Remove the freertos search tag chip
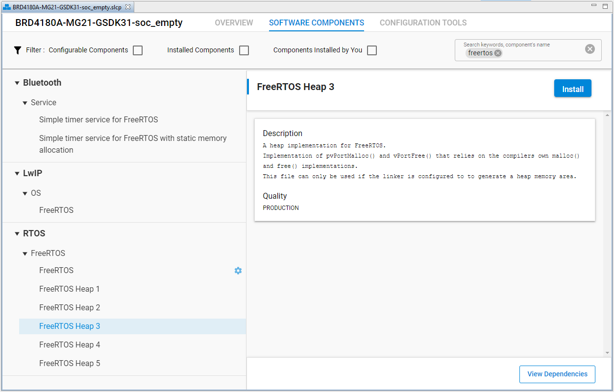This screenshot has height=392, width=614. pos(498,53)
